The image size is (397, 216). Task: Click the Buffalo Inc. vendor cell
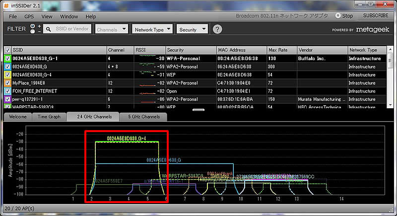click(312, 59)
